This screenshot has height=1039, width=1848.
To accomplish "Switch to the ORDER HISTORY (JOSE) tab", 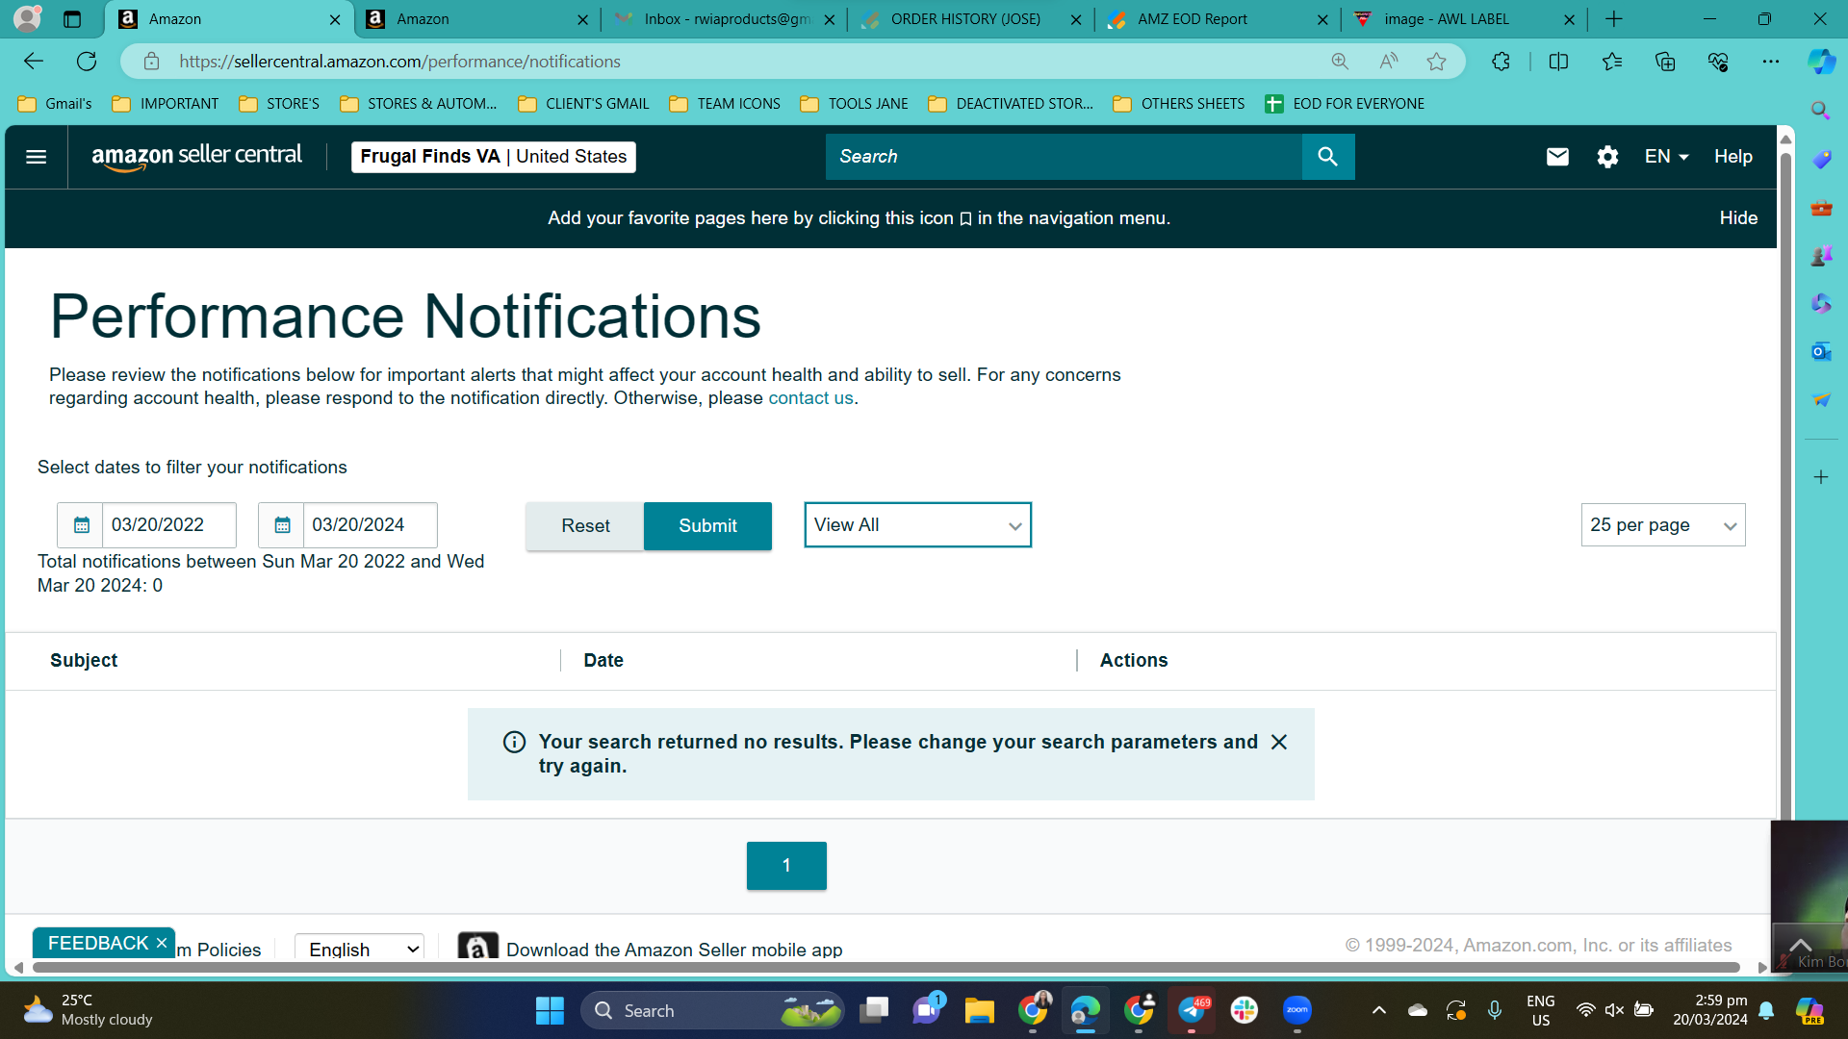I will 970,19.
